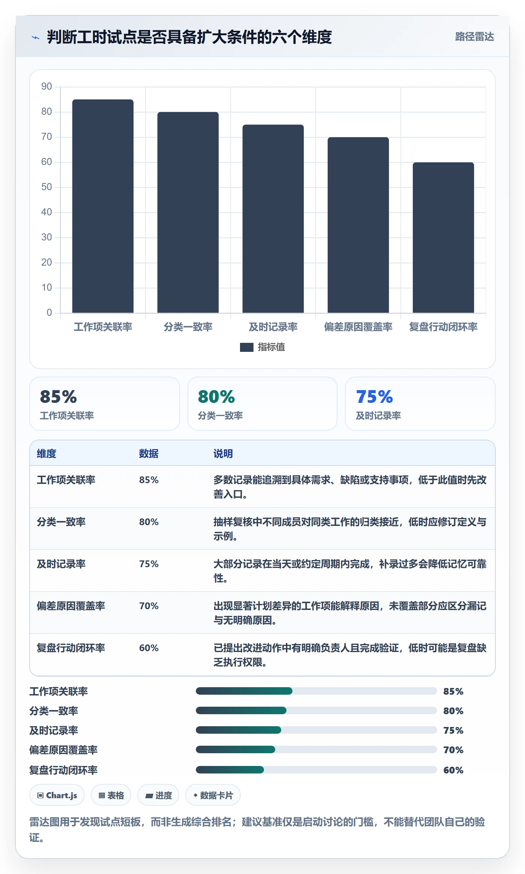This screenshot has height=874, width=525.
Task: Click the 85% value beside progress bar
Action: click(453, 691)
